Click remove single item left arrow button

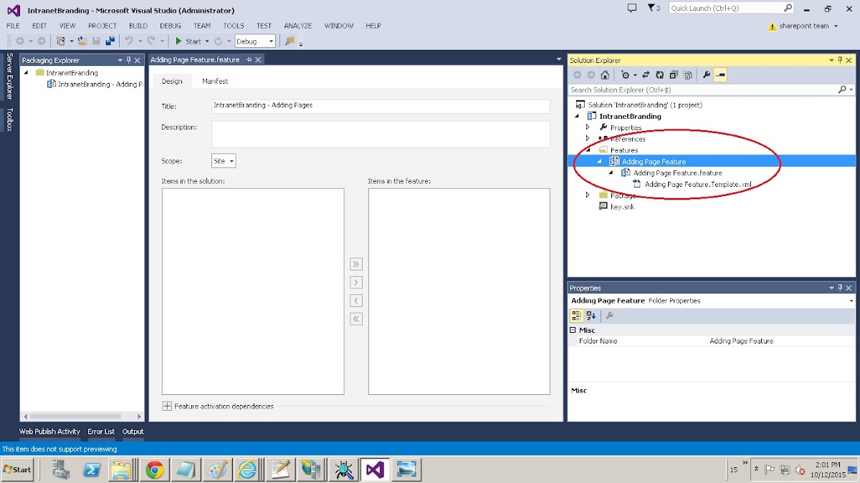pos(356,301)
